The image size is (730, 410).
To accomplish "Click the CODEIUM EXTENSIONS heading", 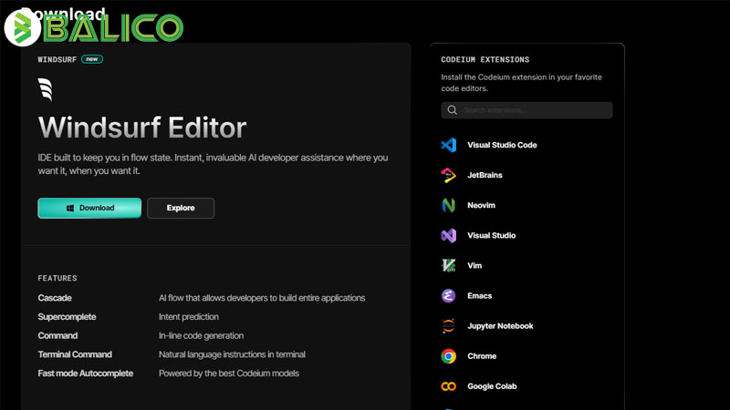I will pyautogui.click(x=485, y=59).
